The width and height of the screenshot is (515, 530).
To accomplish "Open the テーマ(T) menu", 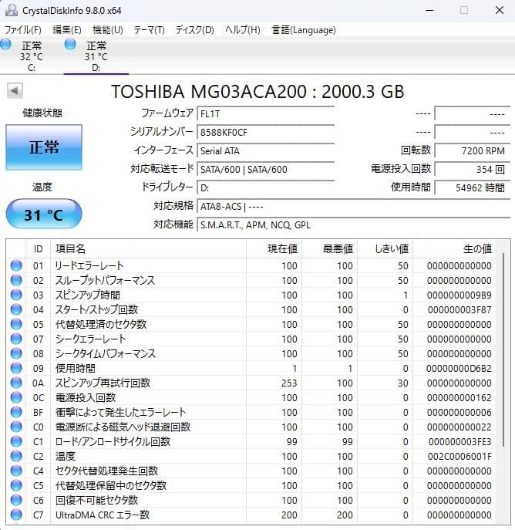I will click(149, 30).
